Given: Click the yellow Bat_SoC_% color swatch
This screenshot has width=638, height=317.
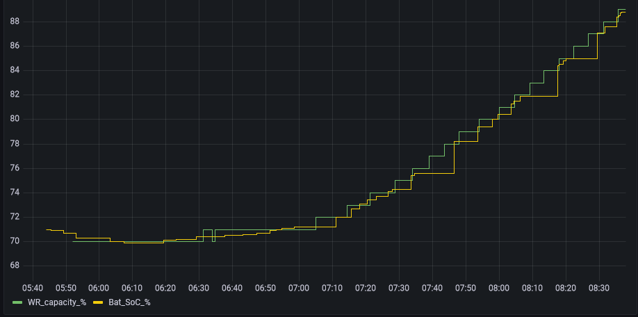Looking at the screenshot, I should click(99, 302).
